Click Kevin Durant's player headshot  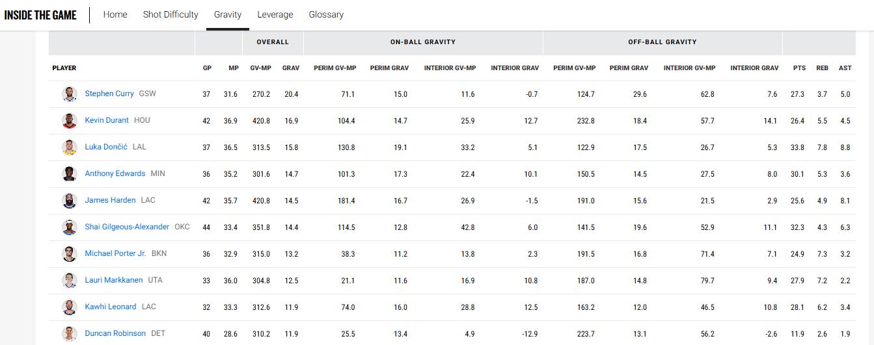click(70, 121)
